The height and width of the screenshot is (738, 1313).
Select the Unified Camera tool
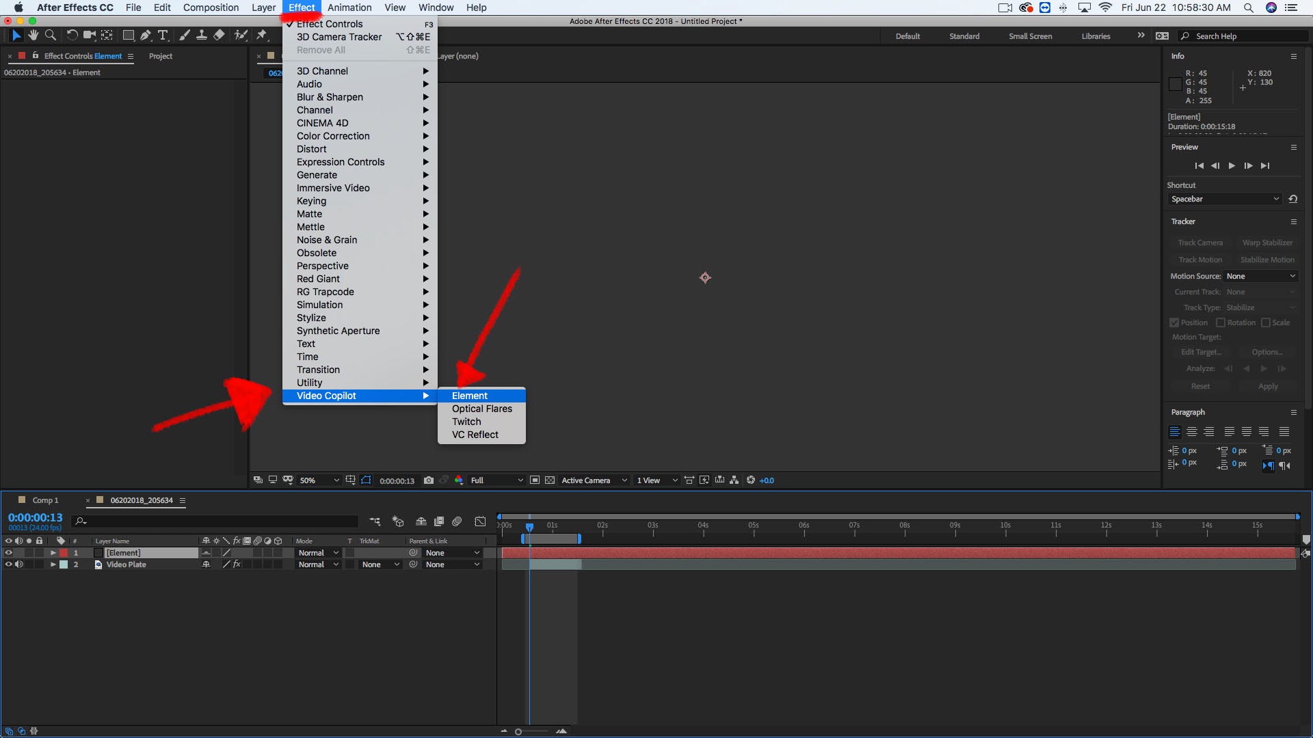tap(89, 35)
